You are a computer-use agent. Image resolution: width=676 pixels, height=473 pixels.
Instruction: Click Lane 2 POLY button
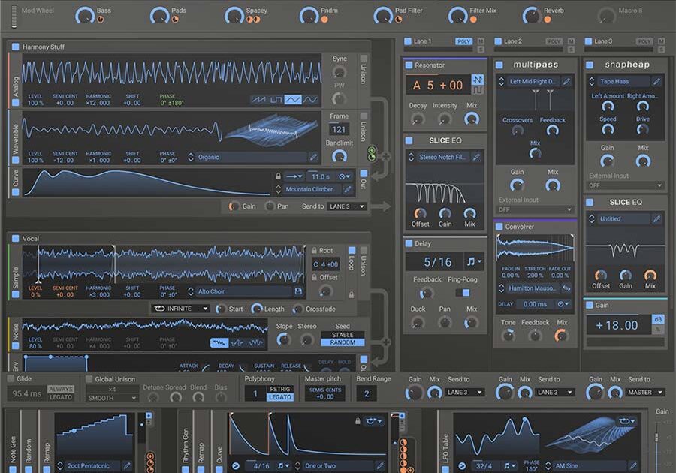coord(554,41)
